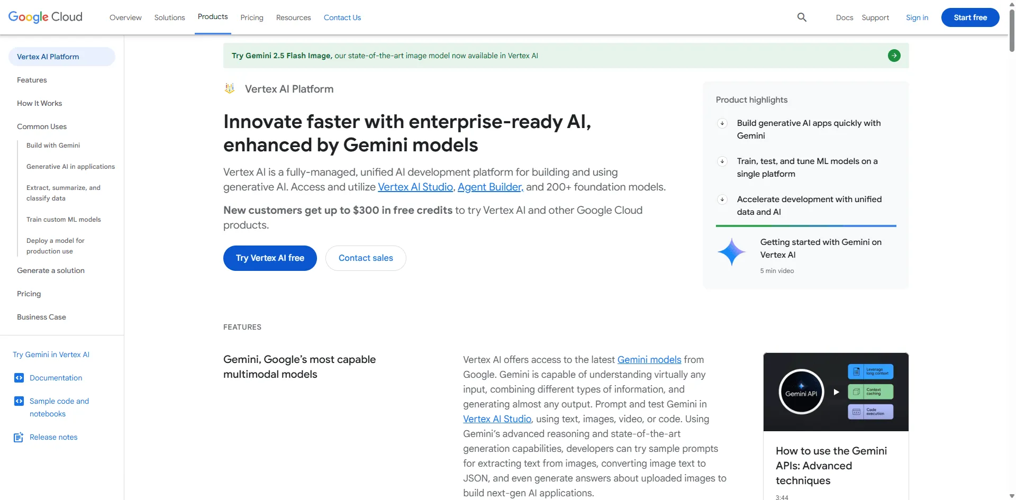Viewport: 1016px width, 500px height.
Task: Click the Sample code and notebooks icon
Action: coord(19,401)
